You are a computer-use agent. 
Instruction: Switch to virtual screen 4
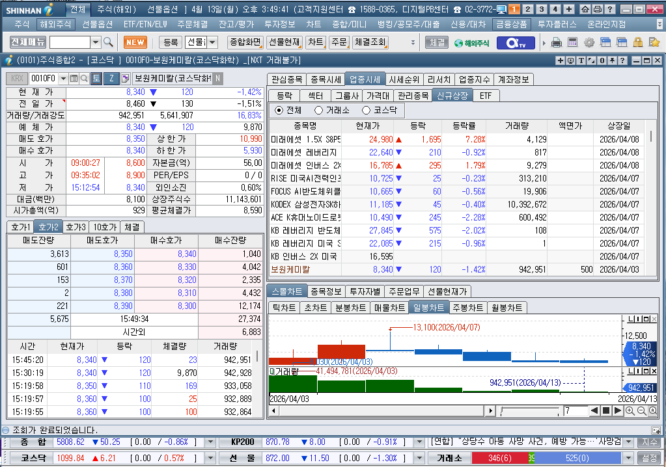(x=555, y=9)
